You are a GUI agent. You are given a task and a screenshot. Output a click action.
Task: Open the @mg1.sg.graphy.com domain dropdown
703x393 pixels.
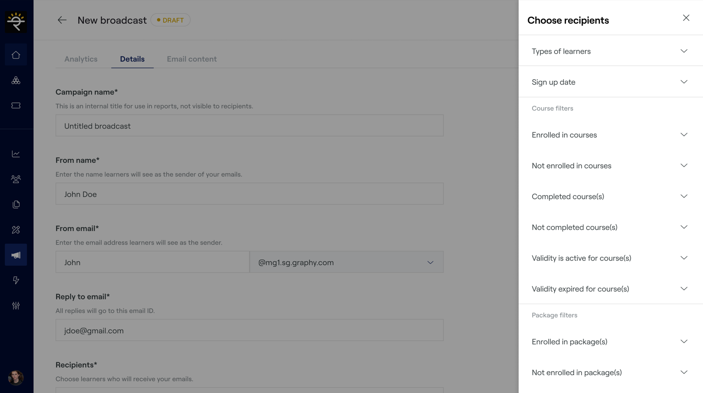tap(346, 262)
